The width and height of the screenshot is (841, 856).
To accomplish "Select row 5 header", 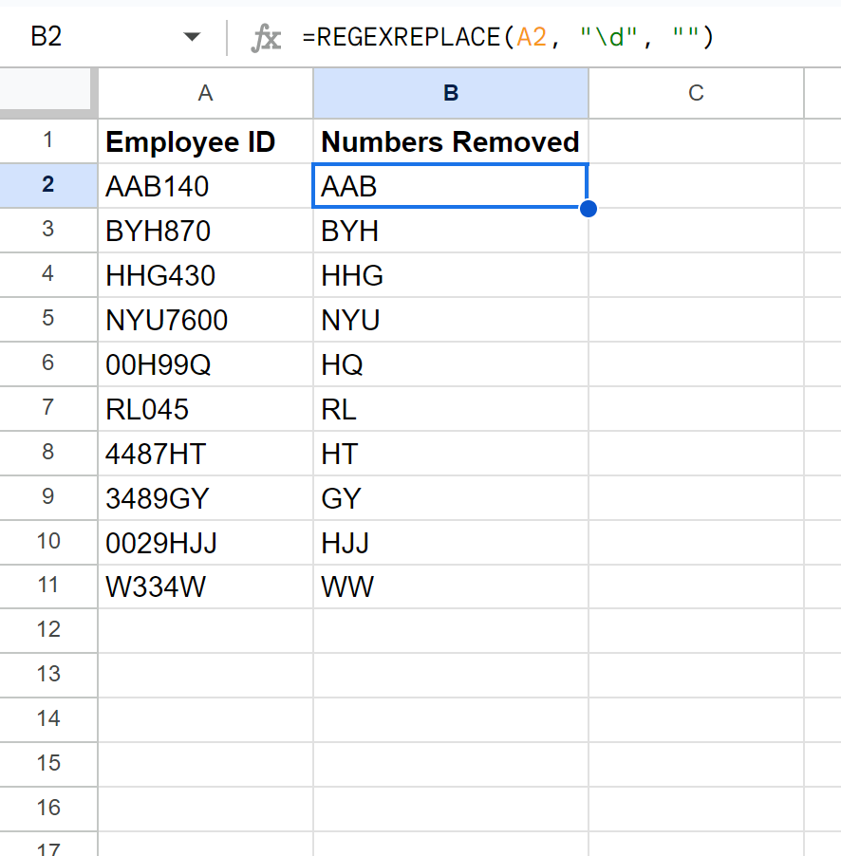I will 48,320.
